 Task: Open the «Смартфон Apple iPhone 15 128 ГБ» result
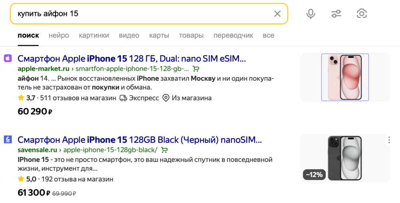(x=132, y=59)
